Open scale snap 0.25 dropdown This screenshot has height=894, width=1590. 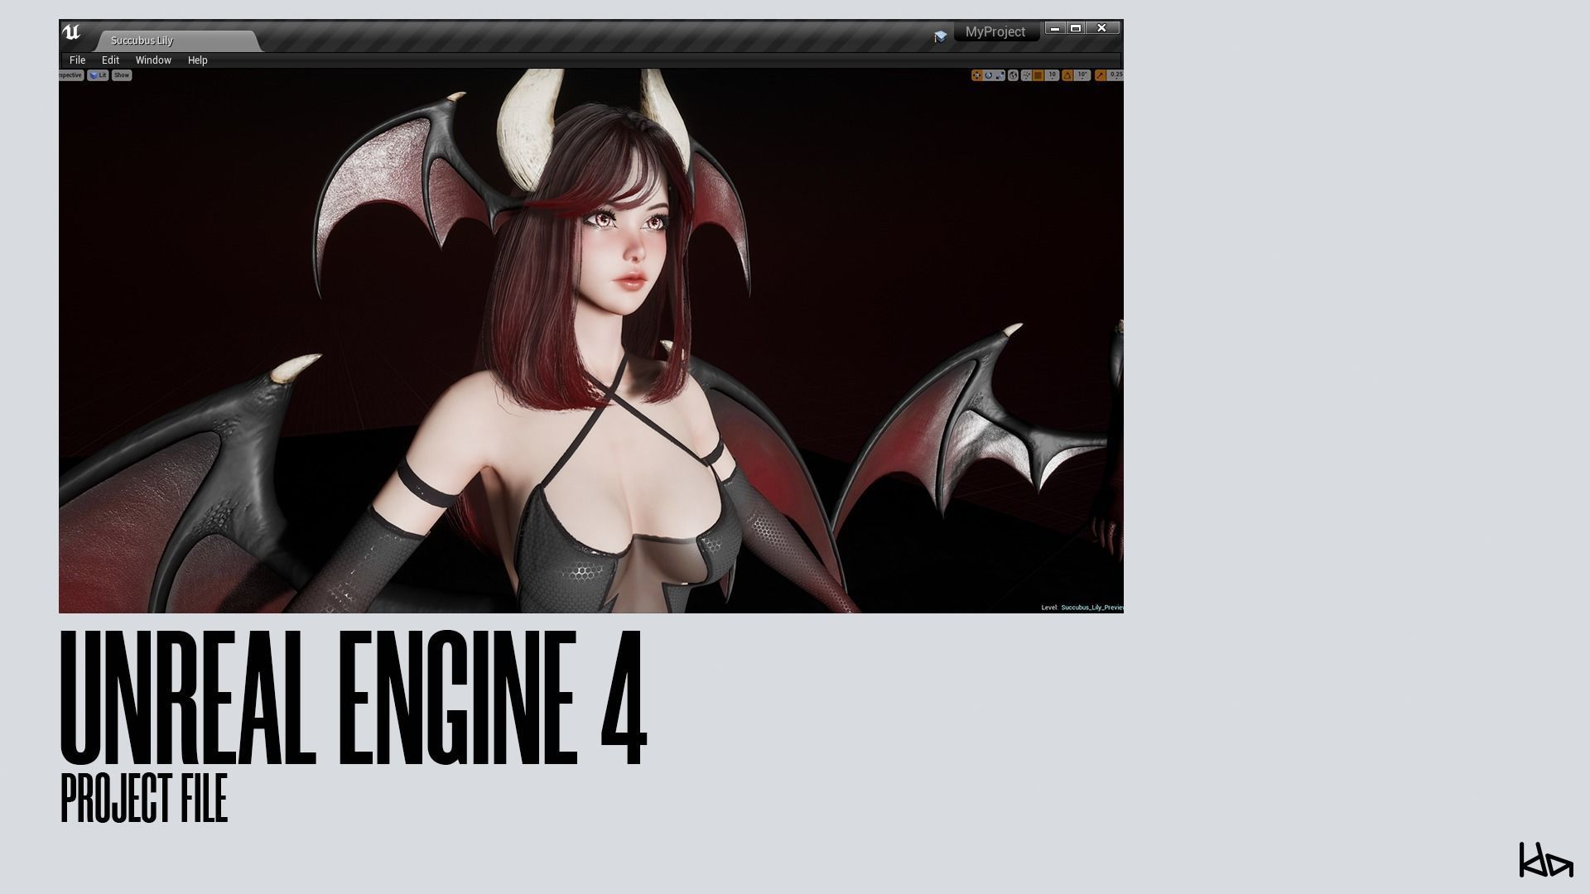pyautogui.click(x=1115, y=75)
